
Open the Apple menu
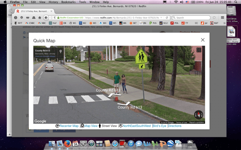[x=5, y=2]
